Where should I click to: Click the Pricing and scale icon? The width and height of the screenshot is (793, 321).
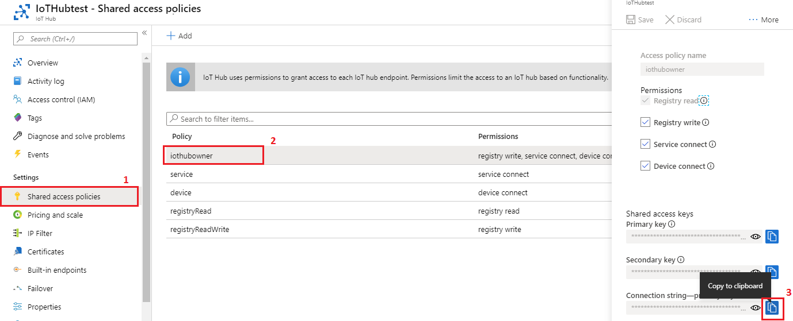(x=17, y=215)
